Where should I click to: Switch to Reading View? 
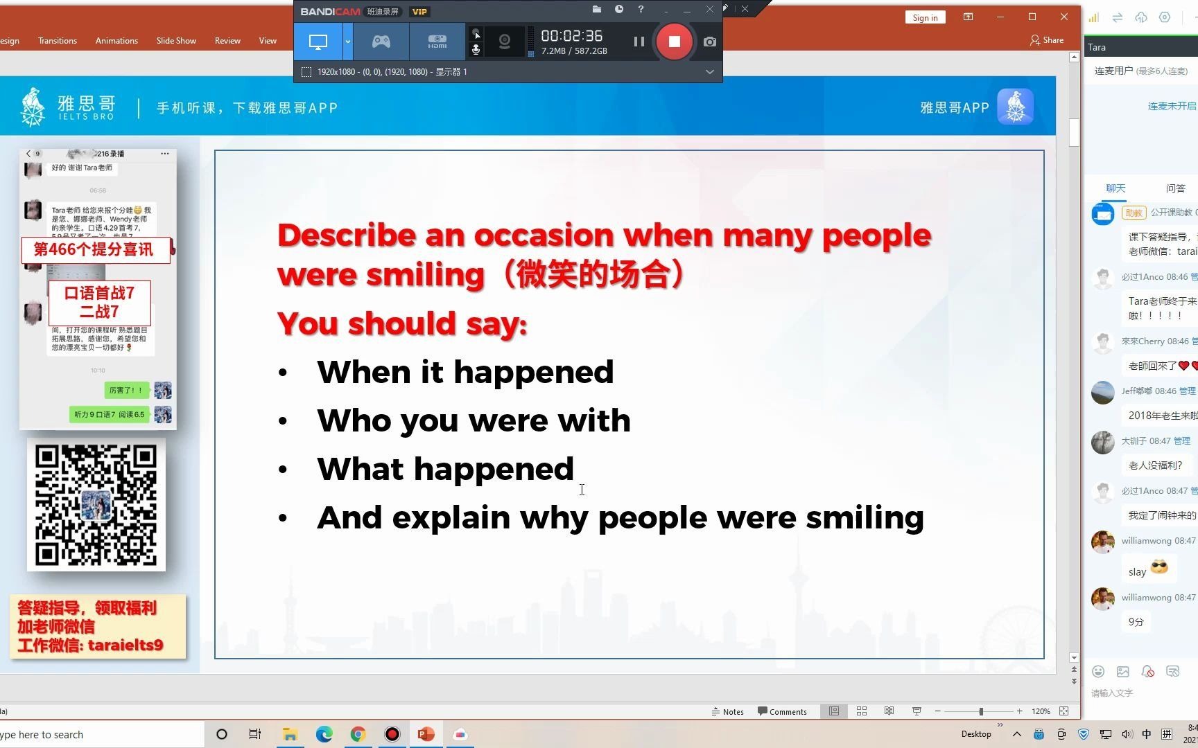889,711
